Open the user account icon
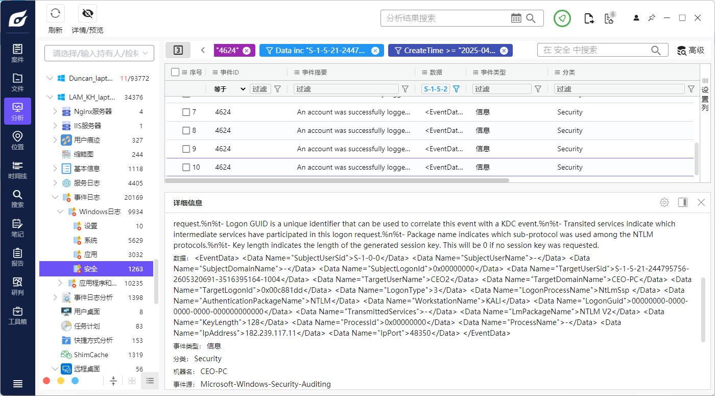This screenshot has height=396, width=715. click(x=636, y=18)
